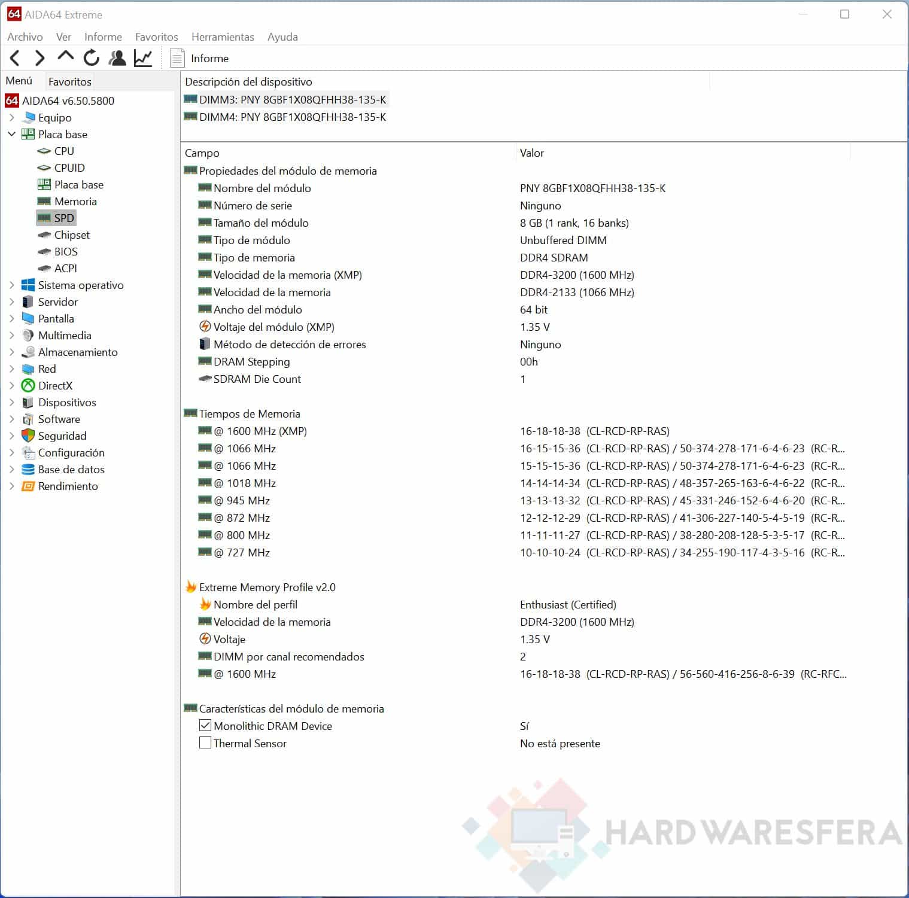Select CPUID in the sidebar tree

pyautogui.click(x=69, y=168)
